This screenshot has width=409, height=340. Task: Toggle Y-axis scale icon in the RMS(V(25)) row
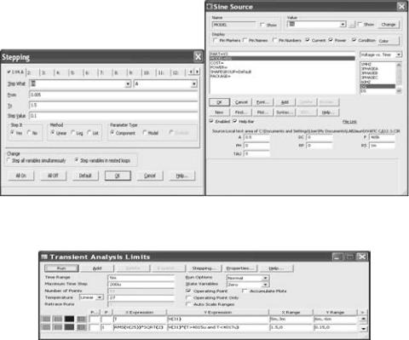[58, 327]
